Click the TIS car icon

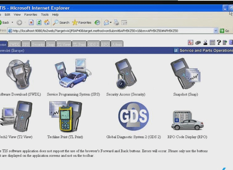coord(198,43)
